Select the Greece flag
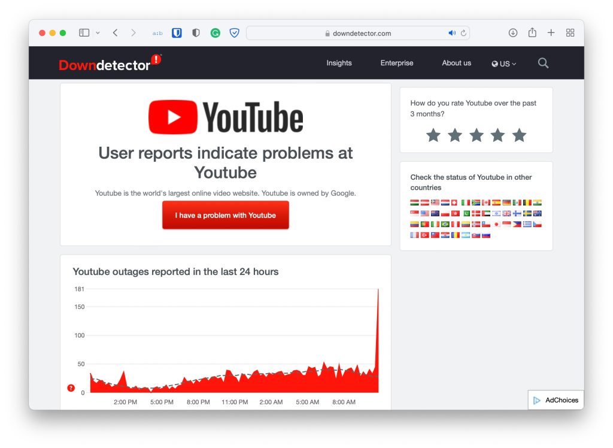The width and height of the screenshot is (613, 448). (x=527, y=225)
